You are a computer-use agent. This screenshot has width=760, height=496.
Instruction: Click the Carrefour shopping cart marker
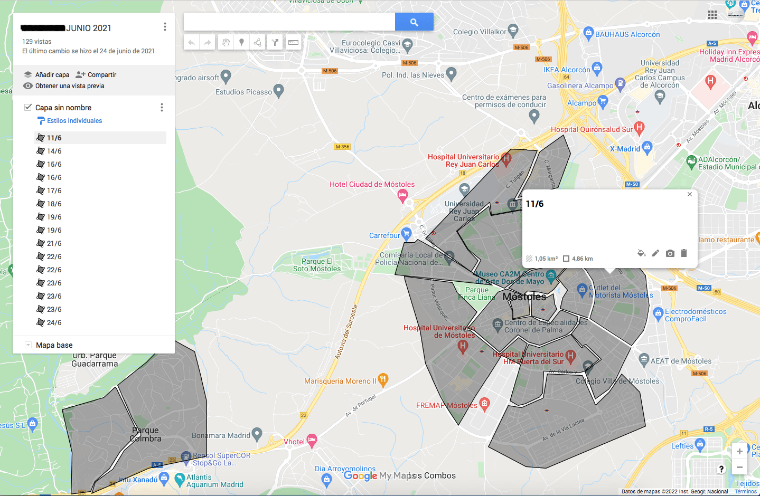(x=406, y=233)
